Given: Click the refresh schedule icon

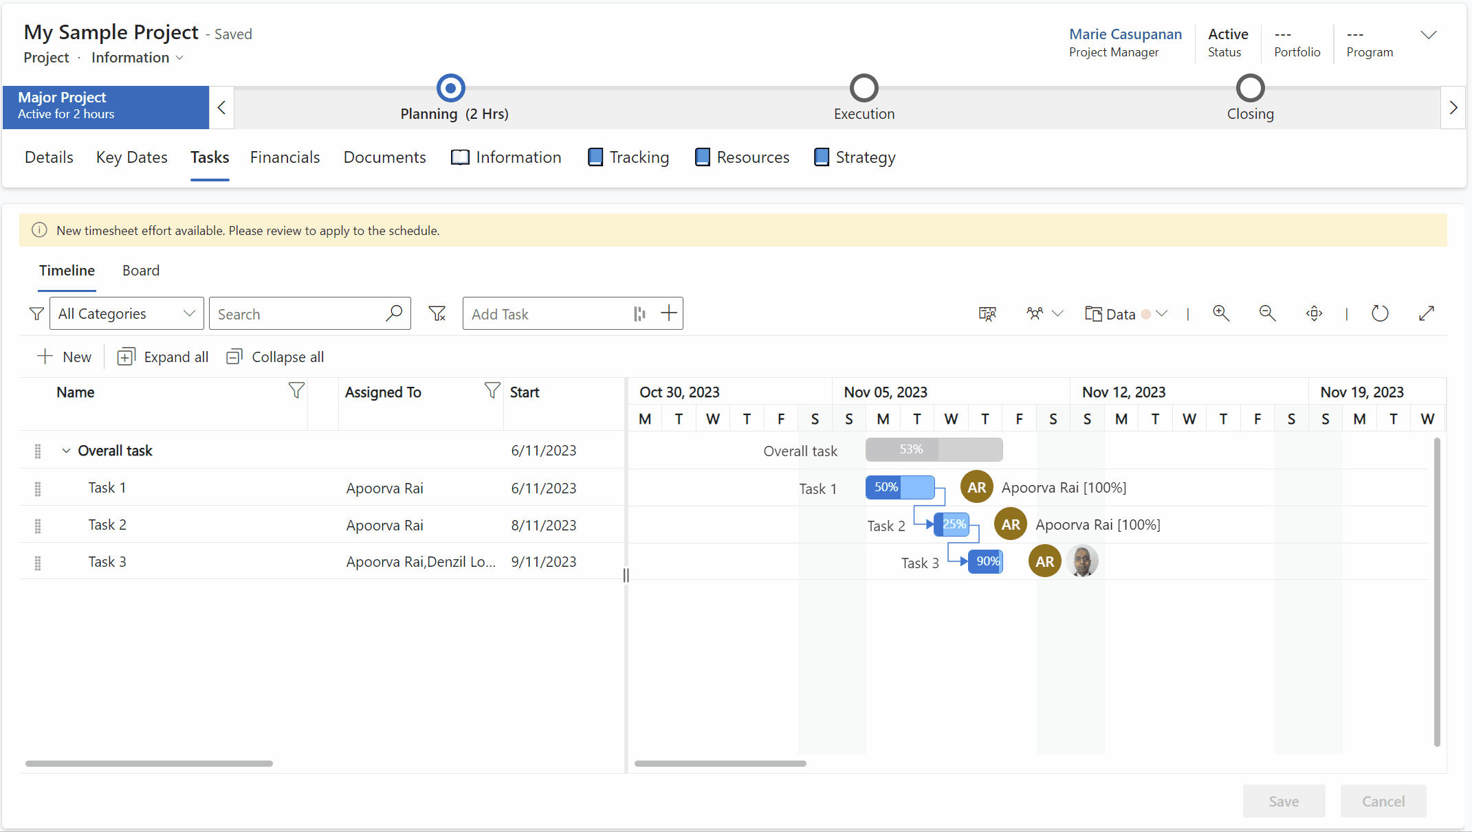Looking at the screenshot, I should pyautogui.click(x=1380, y=313).
